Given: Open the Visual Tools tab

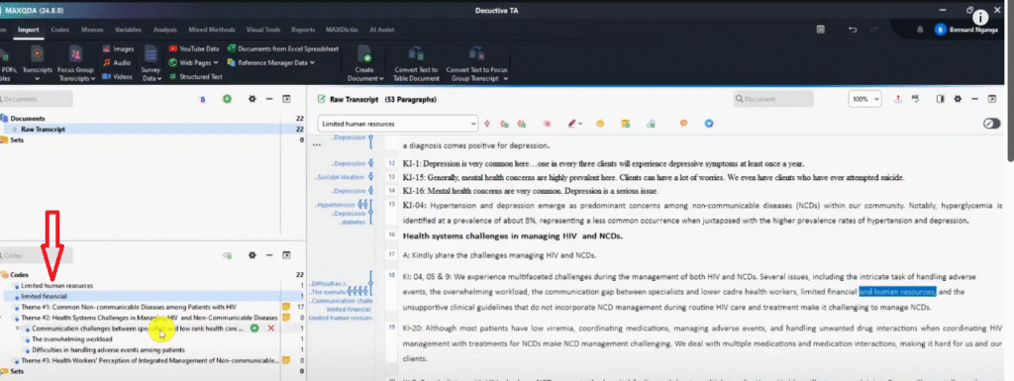Looking at the screenshot, I should [x=263, y=30].
